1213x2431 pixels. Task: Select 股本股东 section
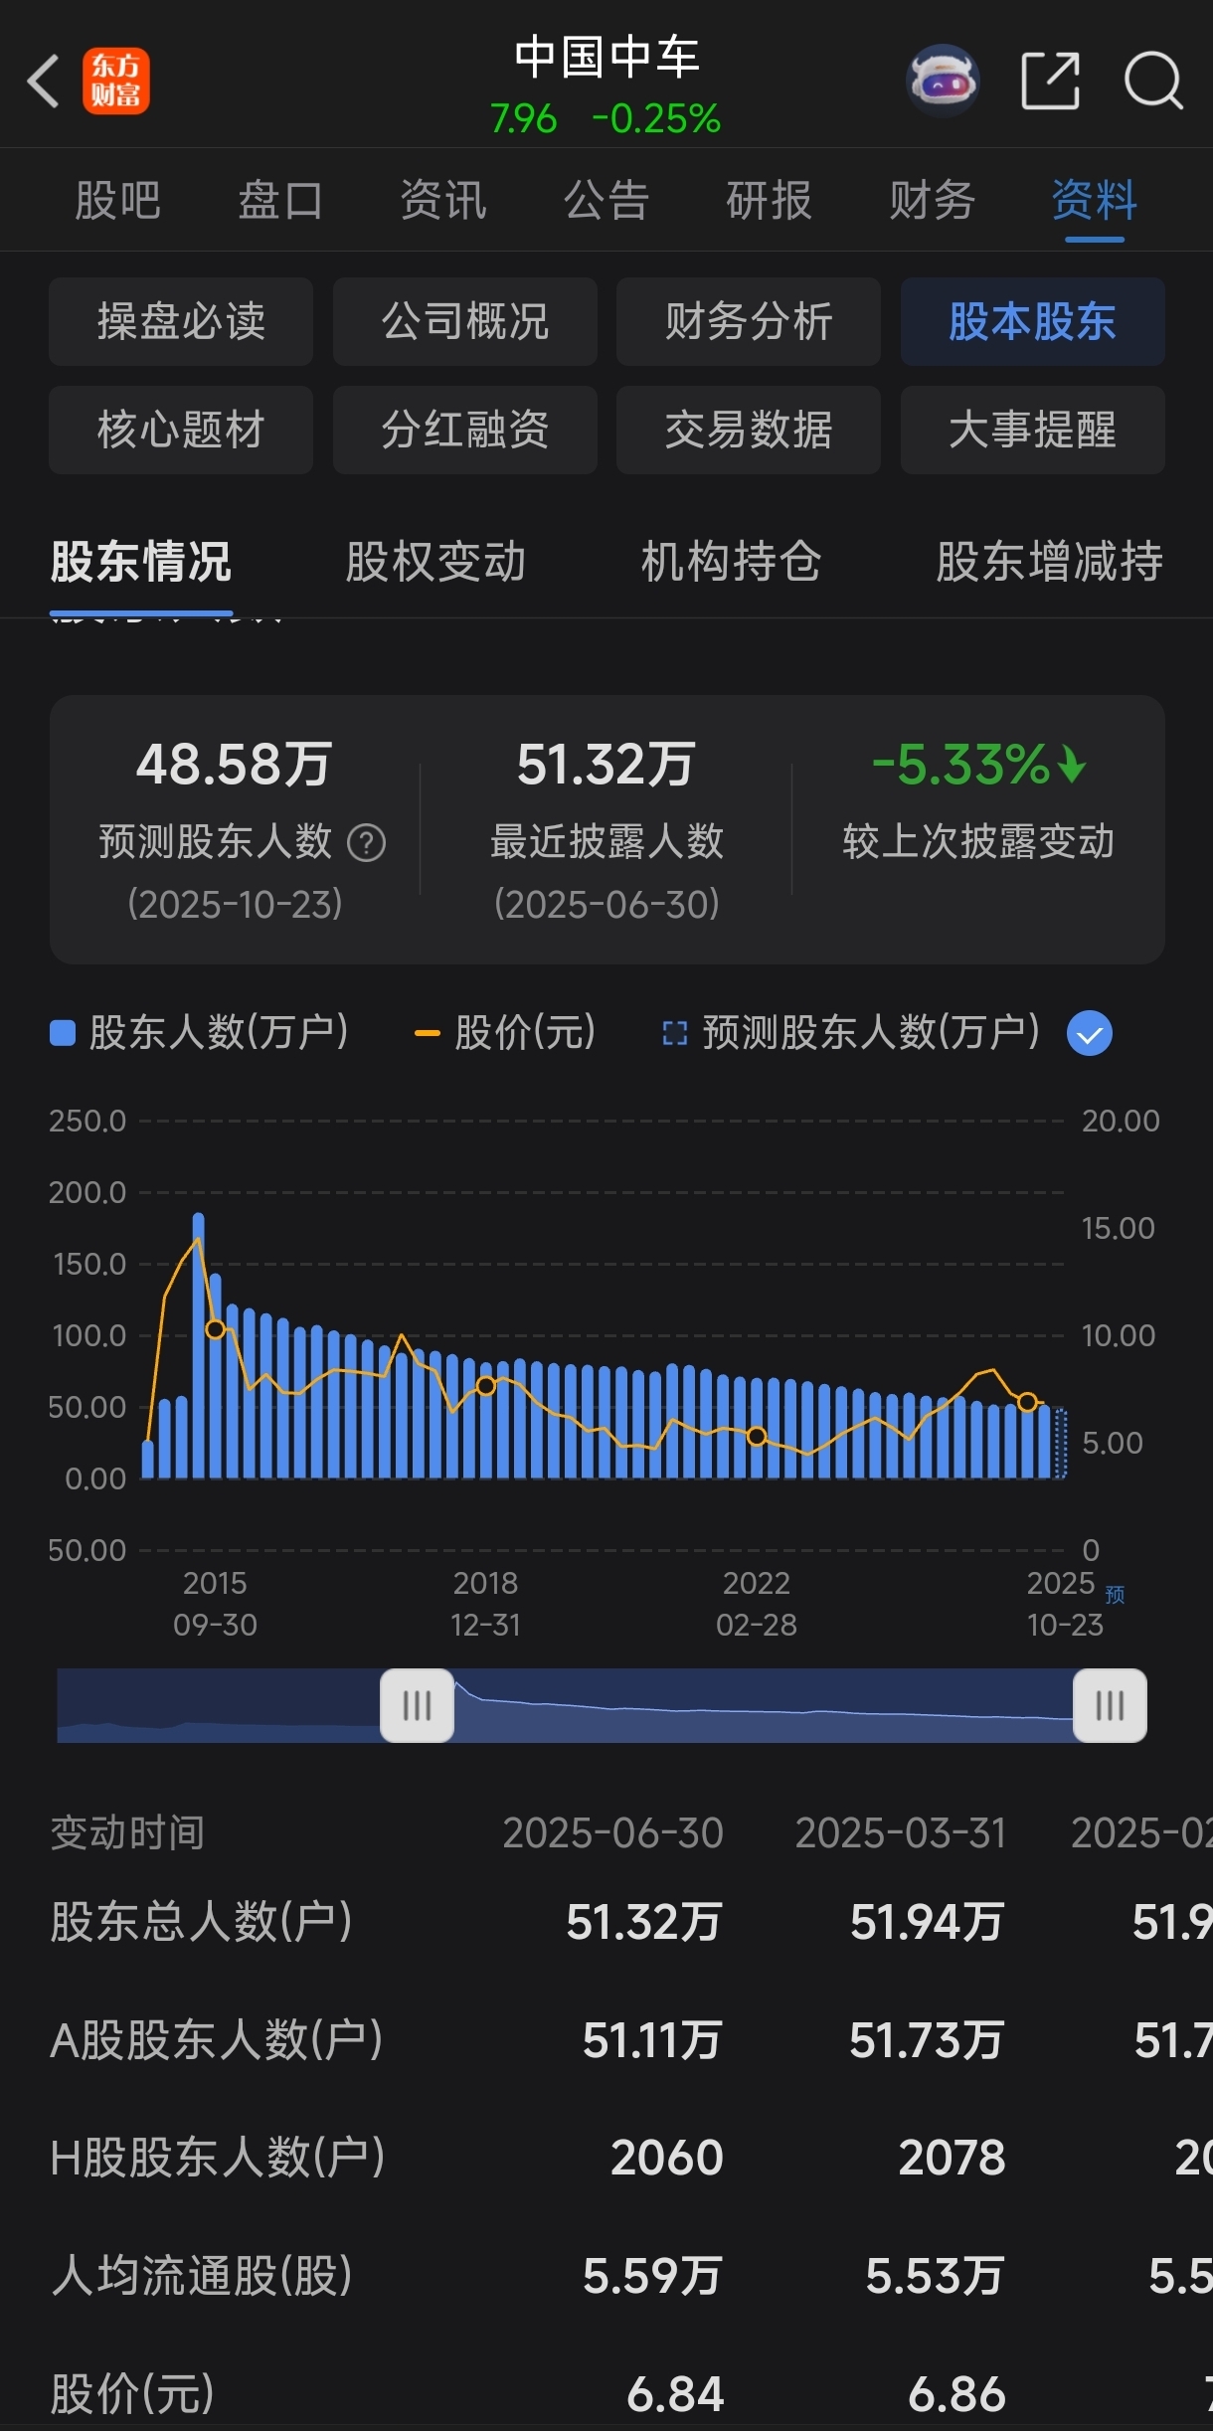click(1033, 321)
